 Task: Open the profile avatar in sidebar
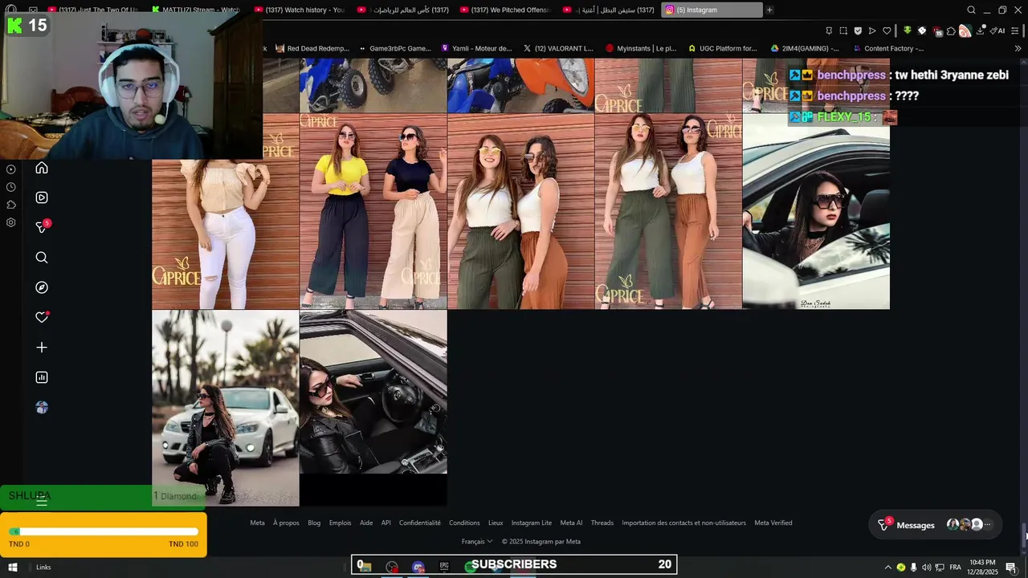[42, 408]
